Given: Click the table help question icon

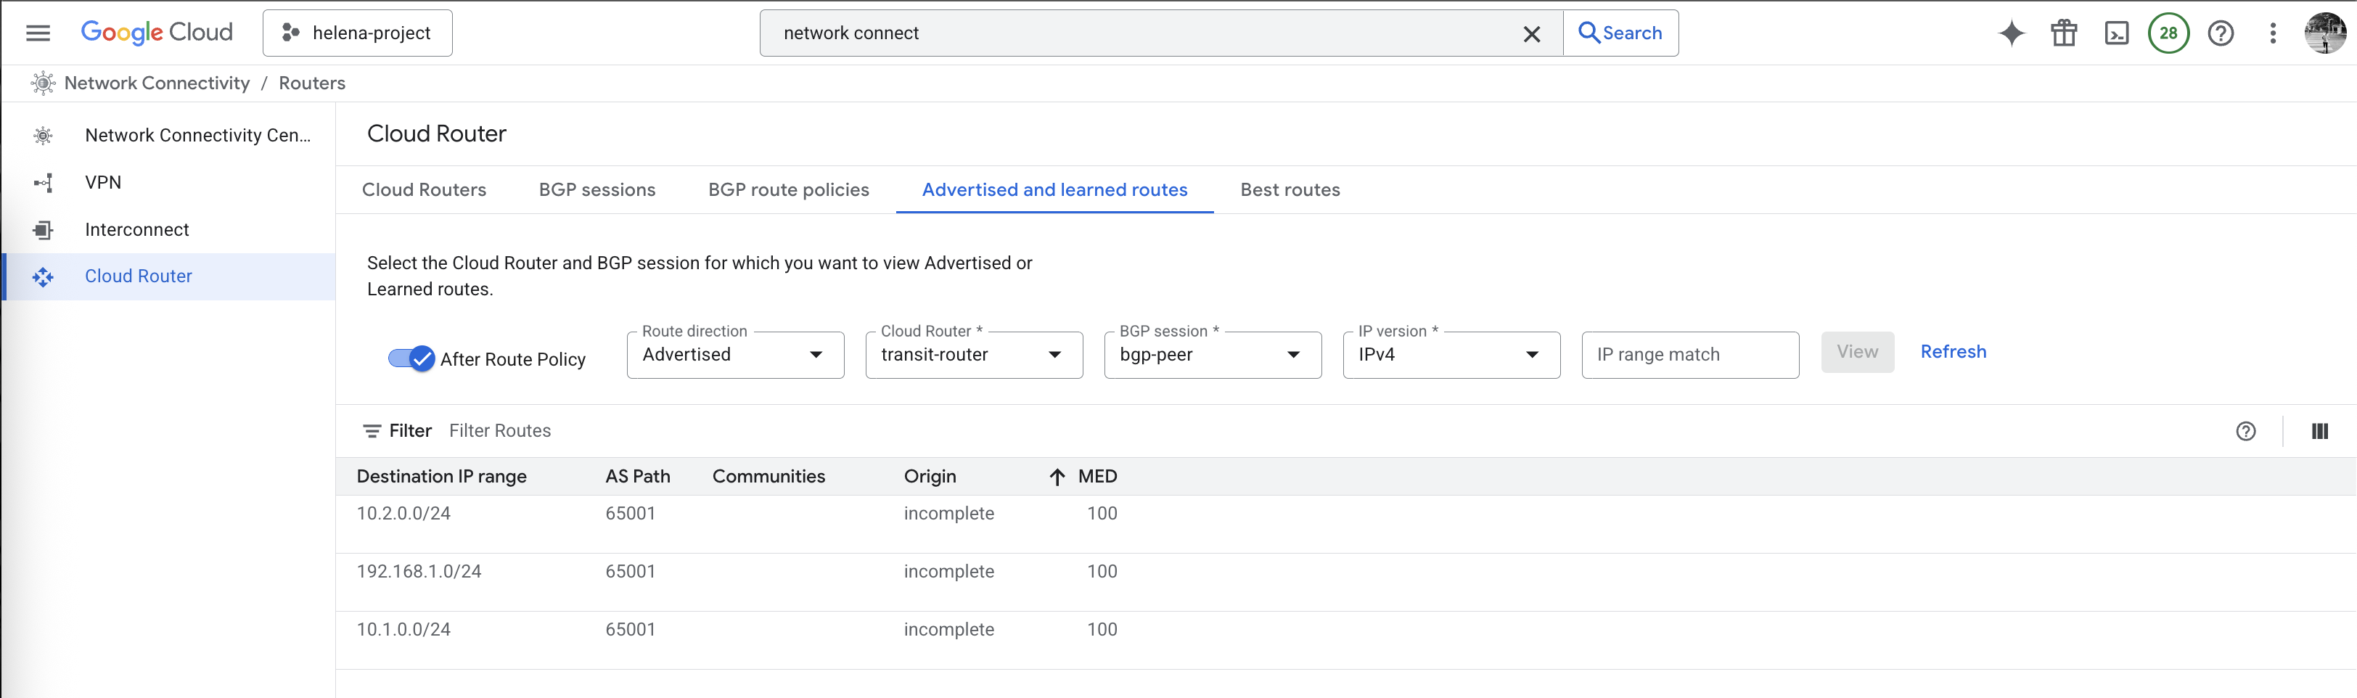Looking at the screenshot, I should (x=2245, y=431).
